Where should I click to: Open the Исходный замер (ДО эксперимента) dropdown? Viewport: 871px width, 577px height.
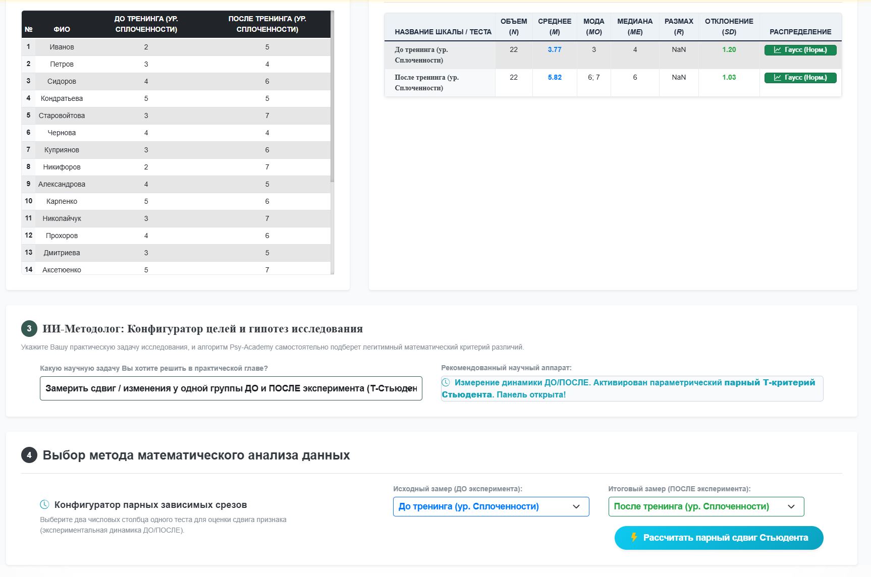pyautogui.click(x=491, y=506)
